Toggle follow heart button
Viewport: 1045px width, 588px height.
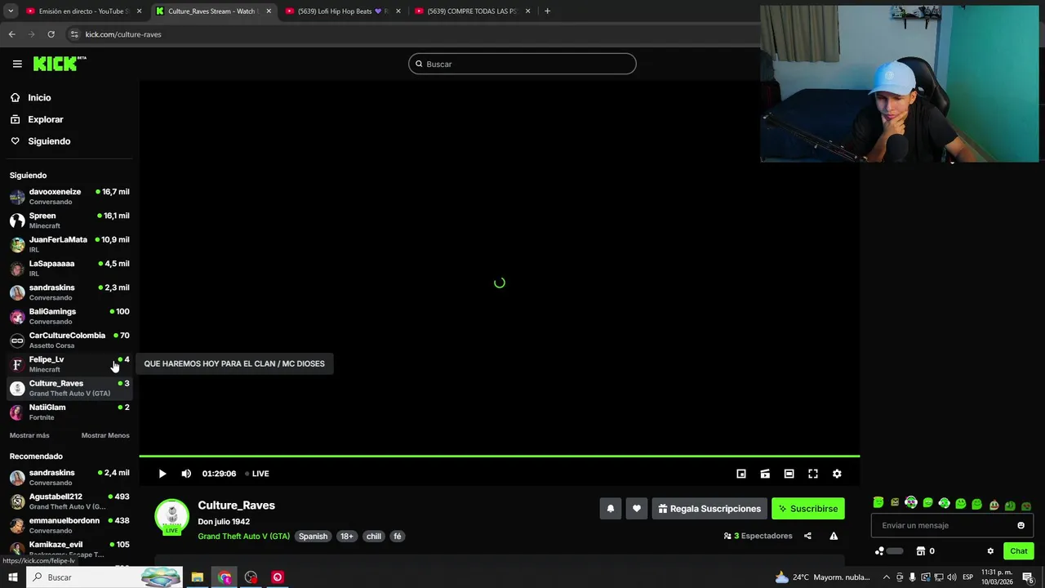click(x=637, y=509)
